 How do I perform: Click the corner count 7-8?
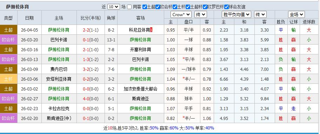click(111, 49)
